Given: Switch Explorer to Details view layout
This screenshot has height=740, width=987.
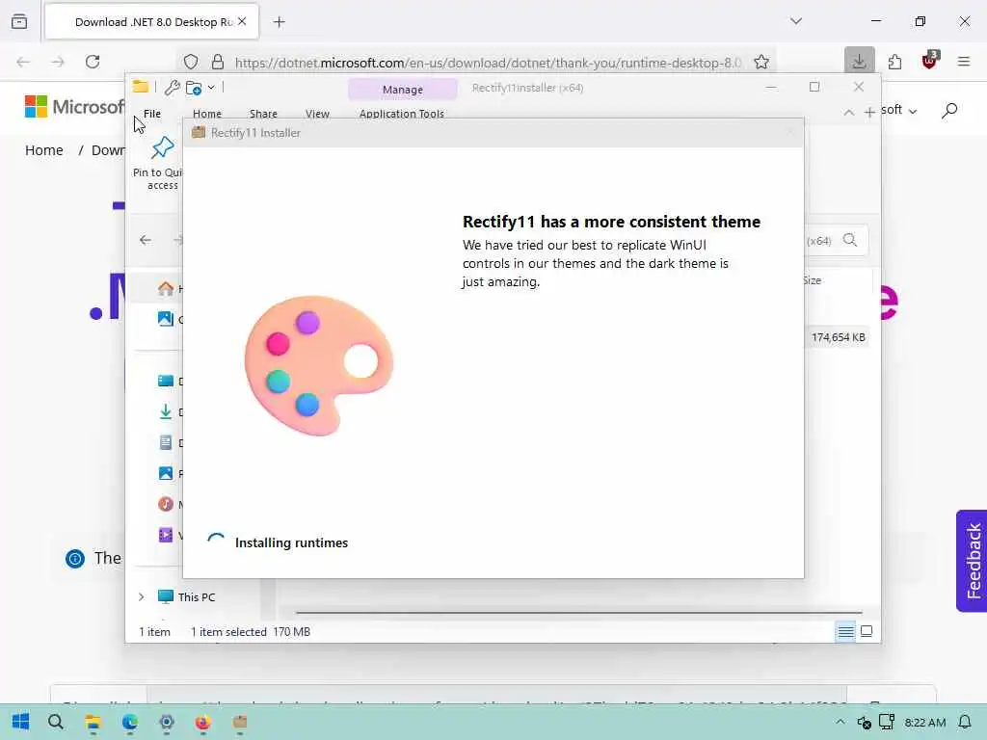Looking at the screenshot, I should (x=845, y=631).
